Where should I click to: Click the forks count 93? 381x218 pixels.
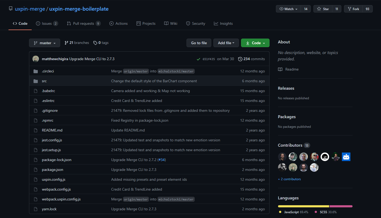(367, 9)
